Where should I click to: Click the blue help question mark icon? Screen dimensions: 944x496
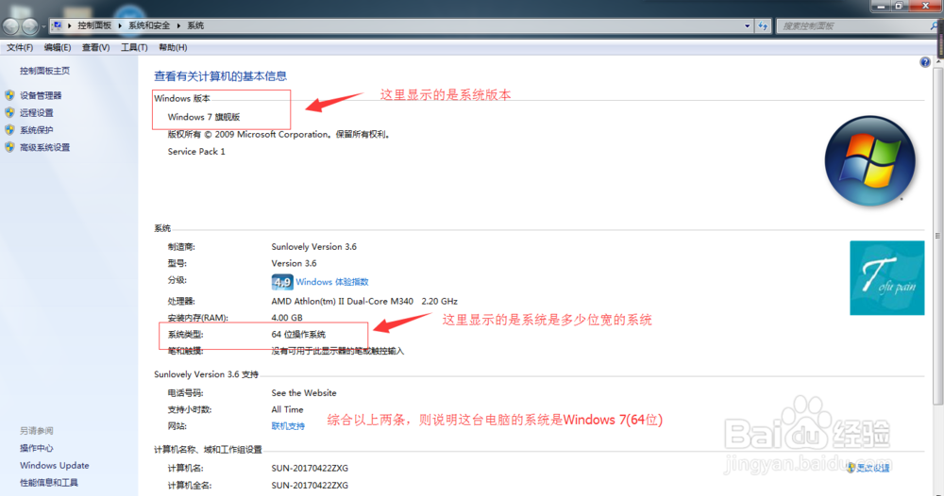click(x=925, y=62)
